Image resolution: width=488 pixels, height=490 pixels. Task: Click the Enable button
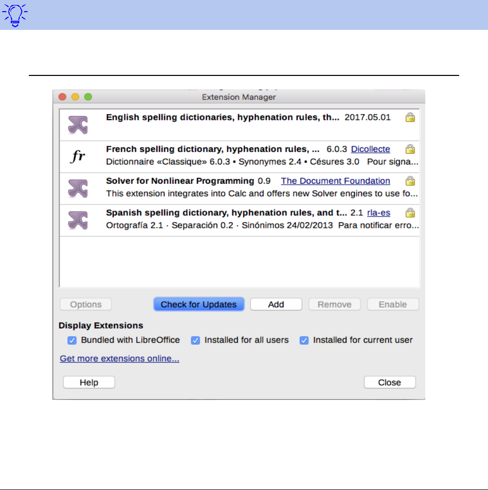coord(393,304)
